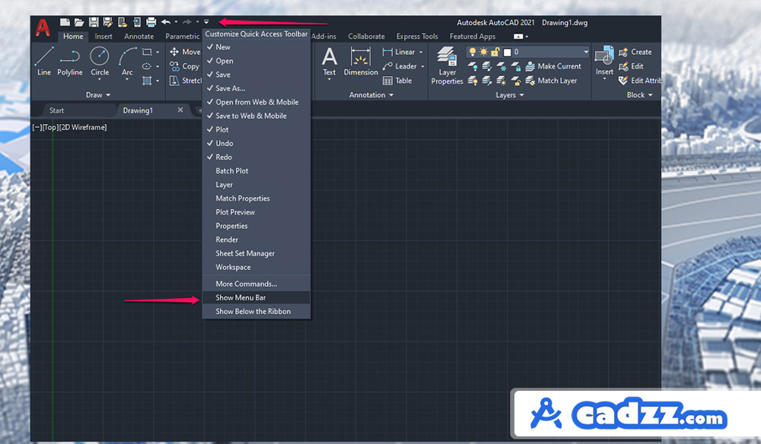The width and height of the screenshot is (761, 444).
Task: Click the Table annotation tool
Action: click(397, 81)
